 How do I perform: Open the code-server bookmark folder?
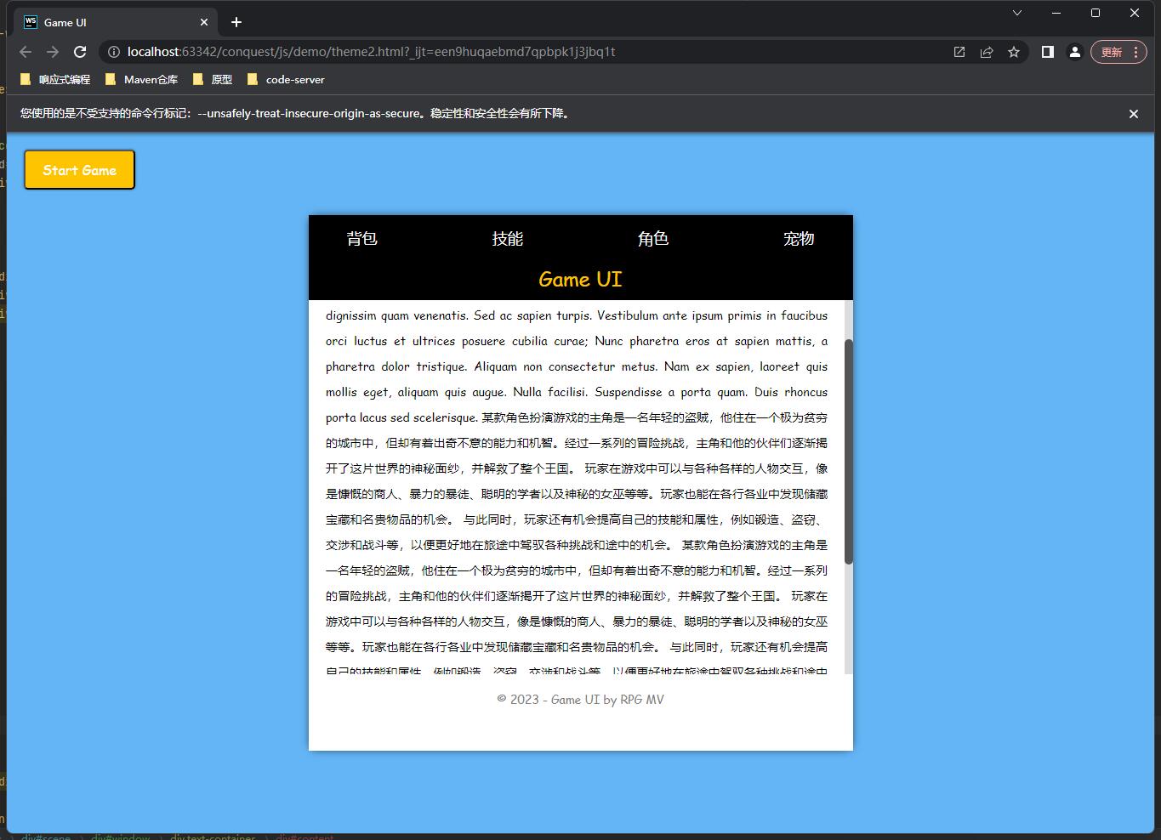[286, 80]
